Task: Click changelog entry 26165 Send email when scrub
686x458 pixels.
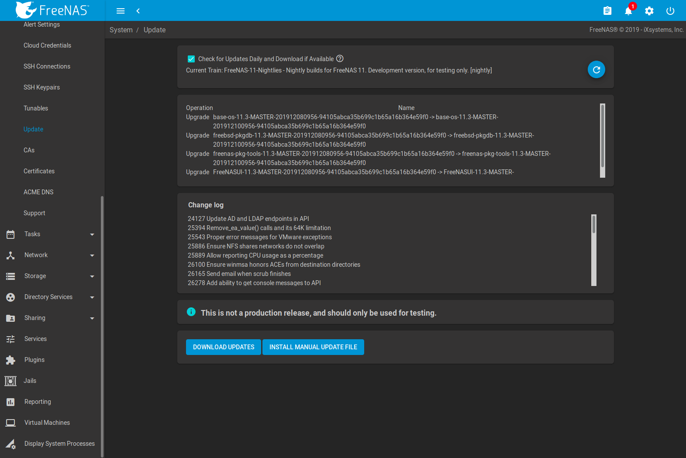Action: click(239, 274)
